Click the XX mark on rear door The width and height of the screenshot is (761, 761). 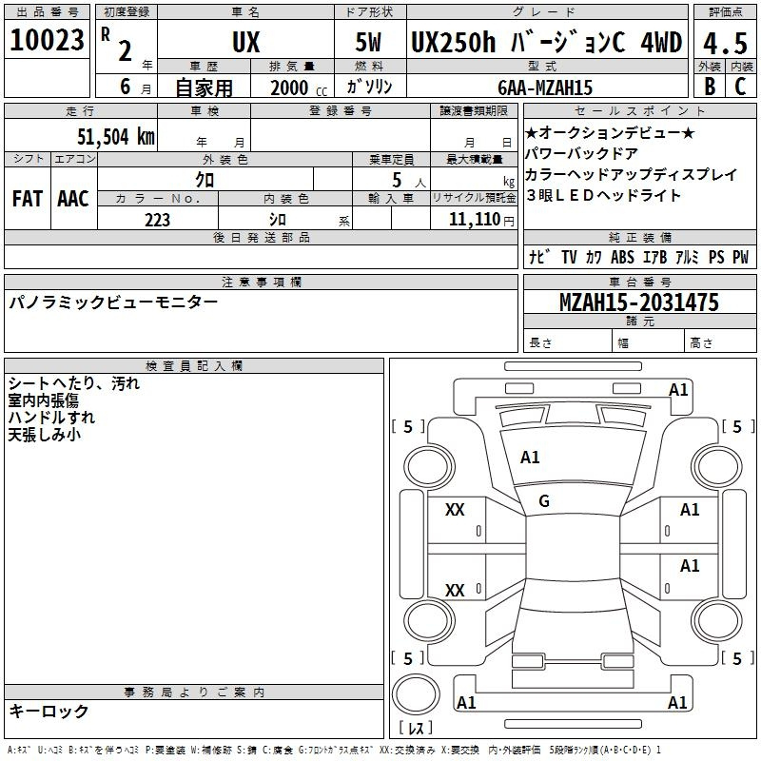pos(455,590)
